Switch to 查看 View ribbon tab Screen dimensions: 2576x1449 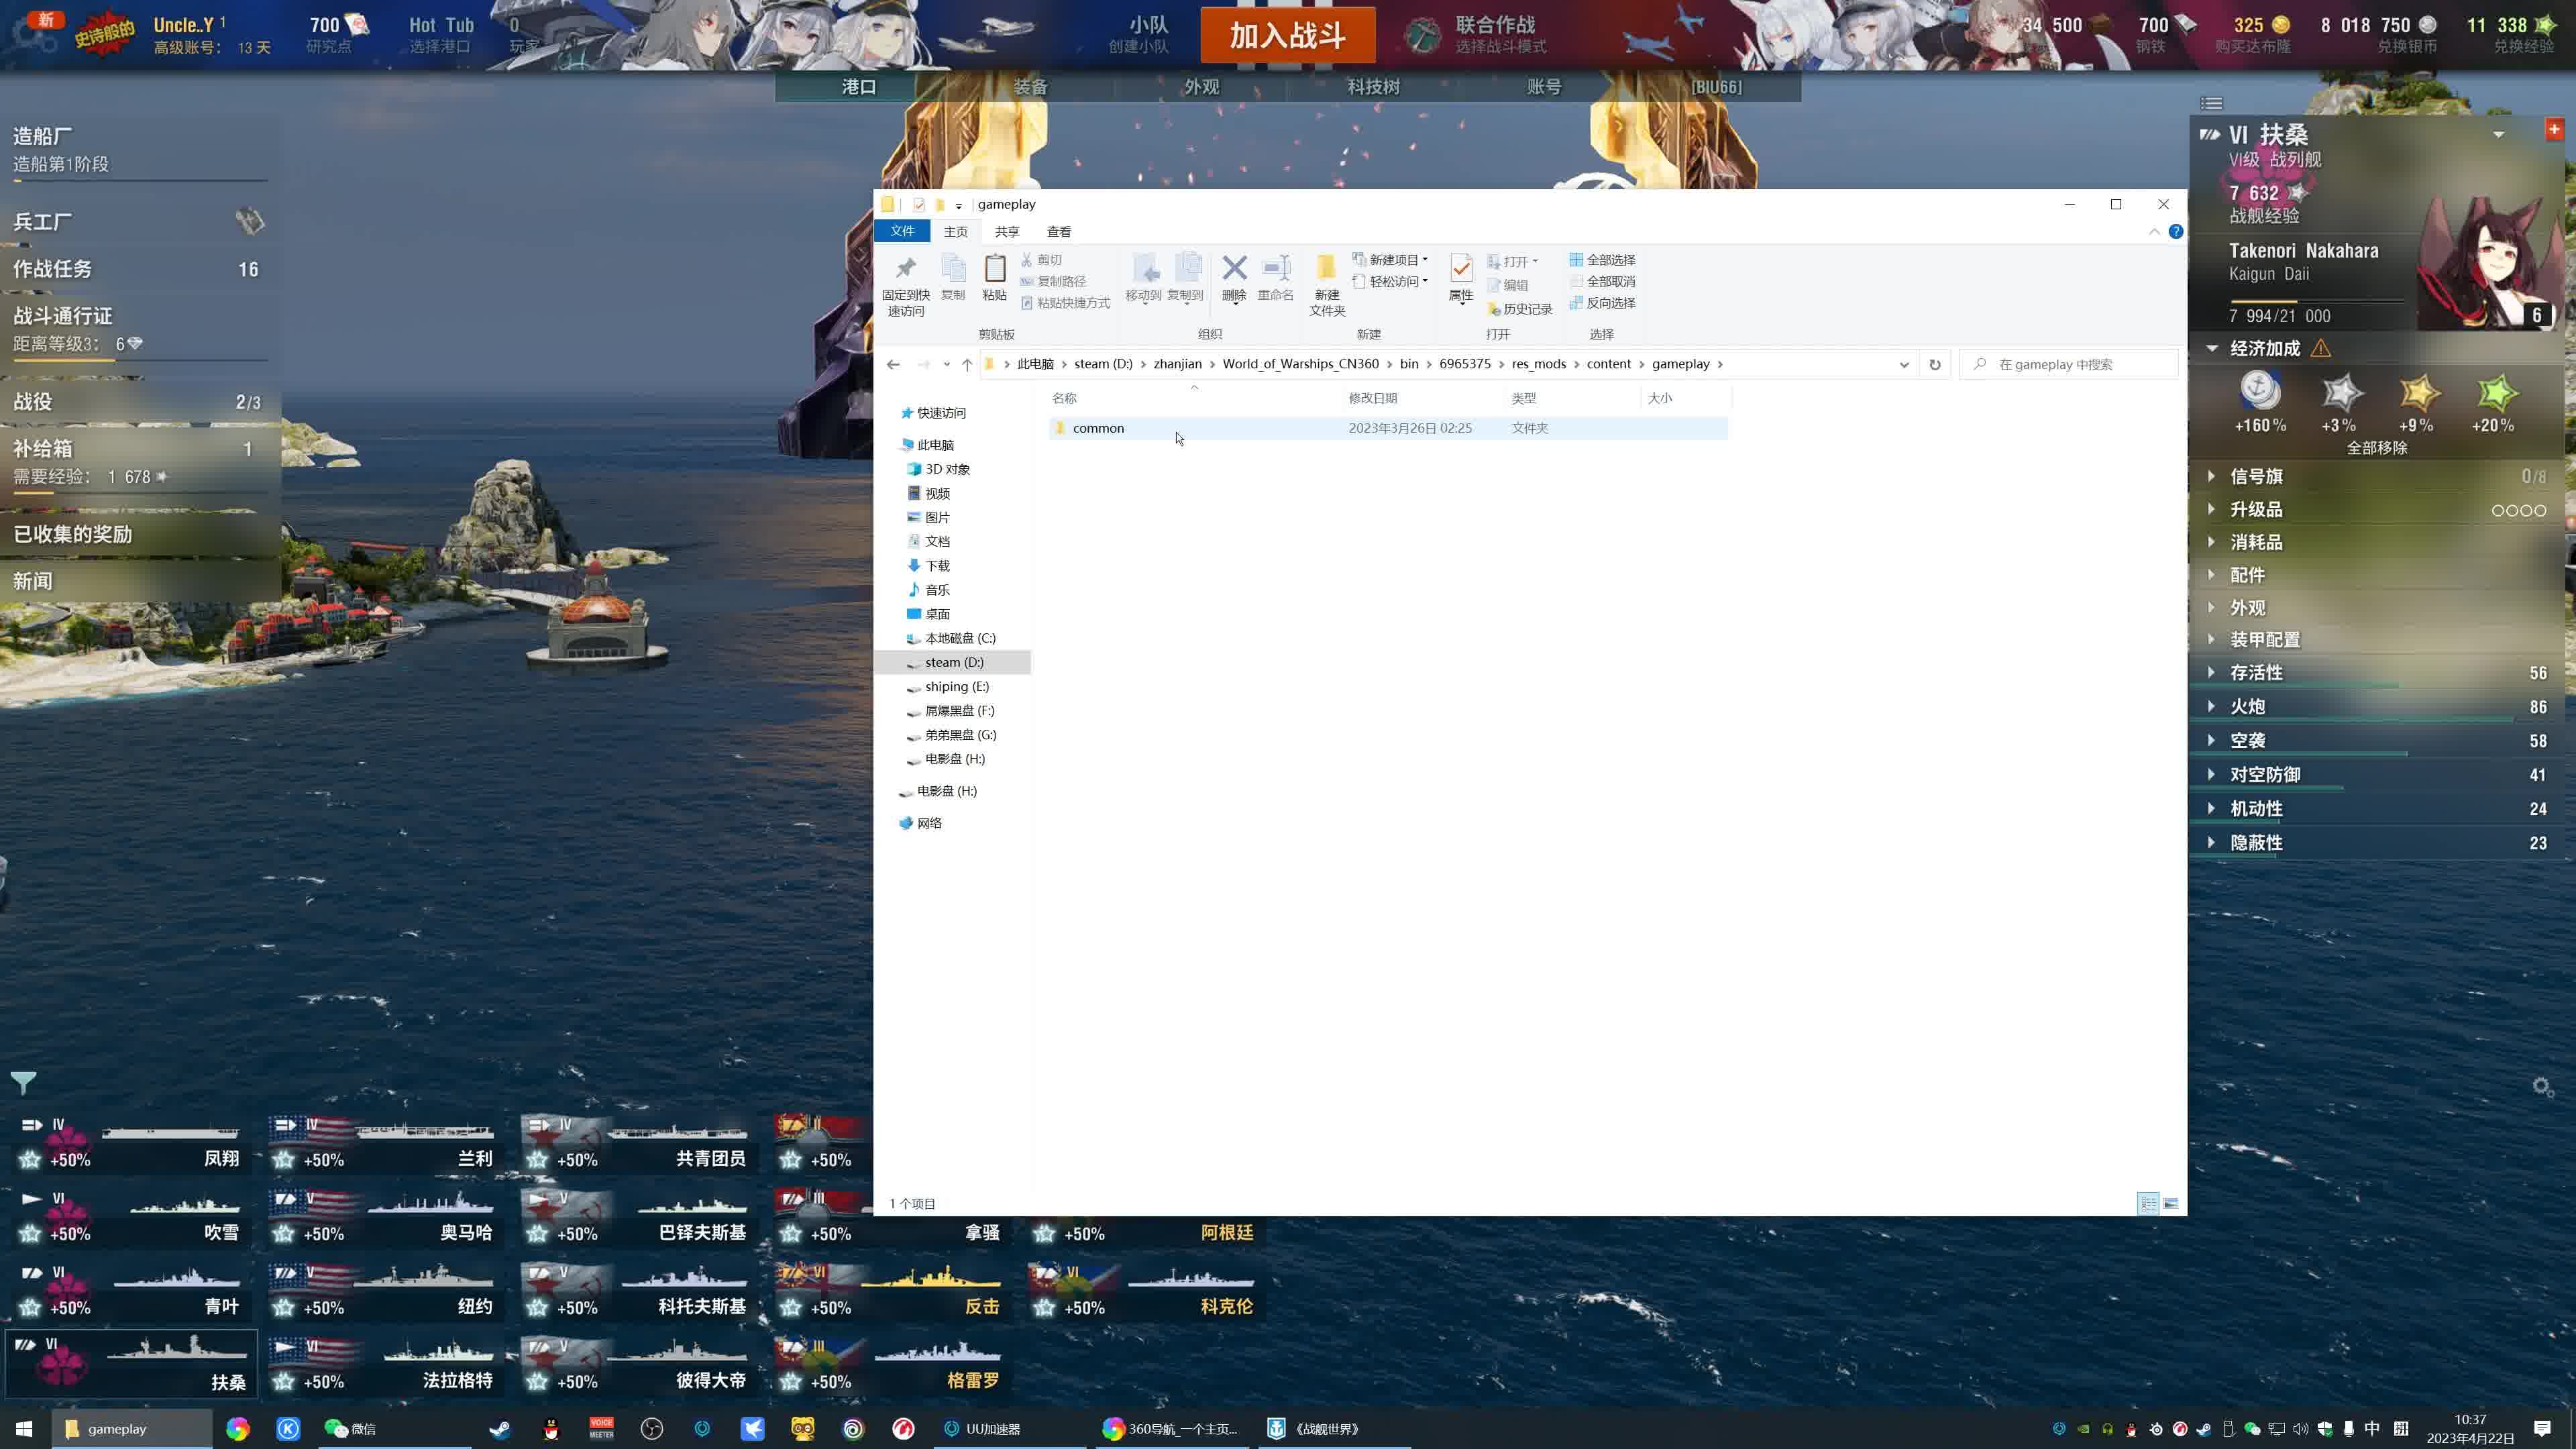(1059, 232)
